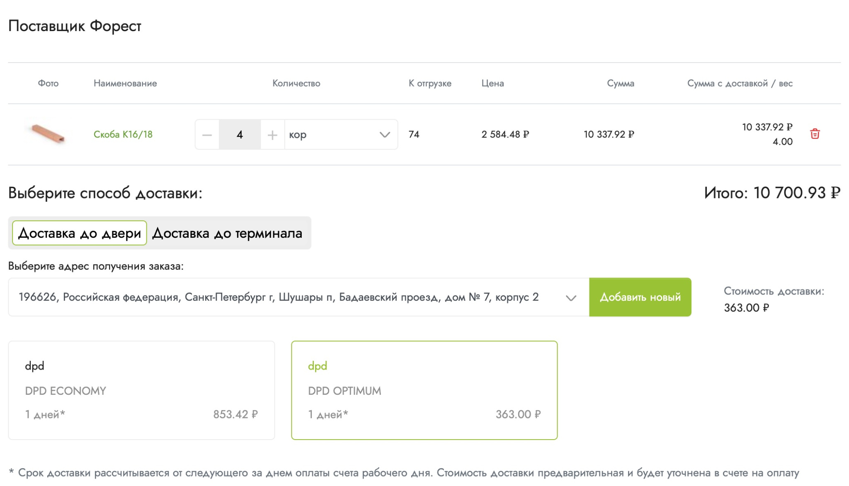Decrease quantity with the minus button
849x486 pixels.
207,135
